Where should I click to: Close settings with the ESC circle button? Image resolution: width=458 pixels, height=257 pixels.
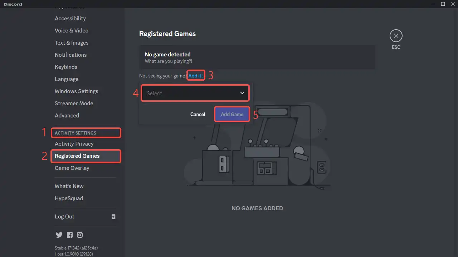click(396, 36)
